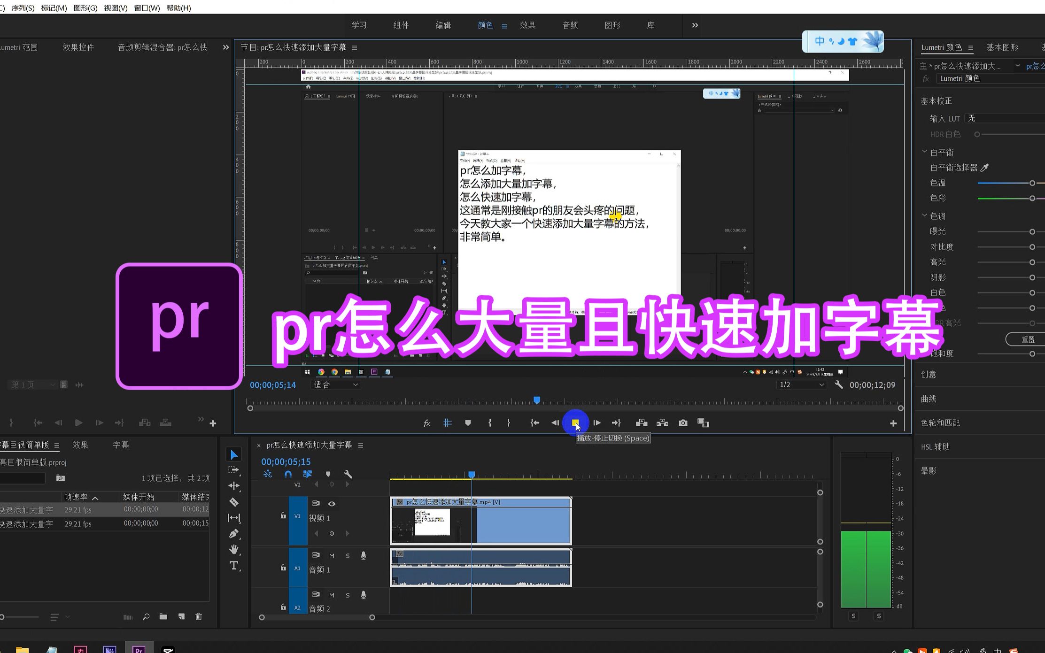
Task: Toggle visibility eye of track V1
Action: [332, 504]
